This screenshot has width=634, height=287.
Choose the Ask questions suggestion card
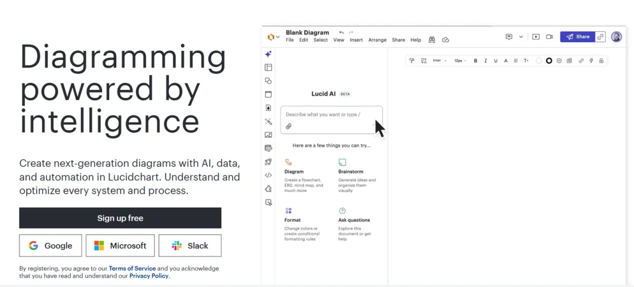tap(356, 224)
